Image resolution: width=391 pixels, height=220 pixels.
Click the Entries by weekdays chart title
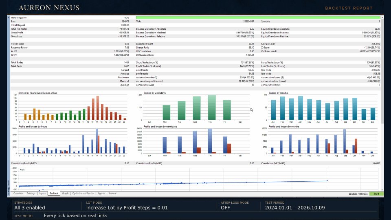pos(155,93)
